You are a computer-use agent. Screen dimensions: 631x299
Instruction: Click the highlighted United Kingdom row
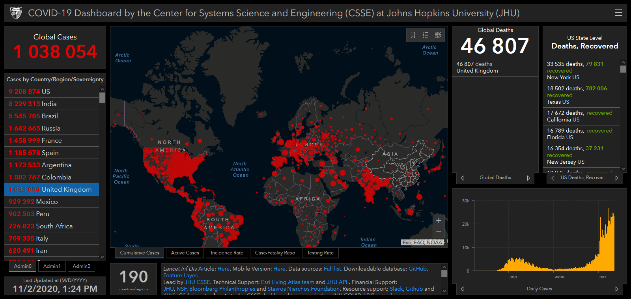(x=52, y=189)
